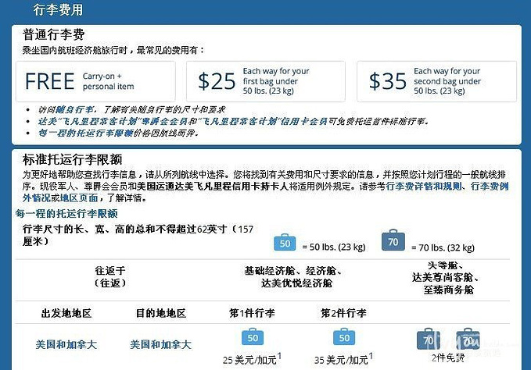Click the 25 美元/加元 price text
Viewport: 531px width, 370px height.
252,359
